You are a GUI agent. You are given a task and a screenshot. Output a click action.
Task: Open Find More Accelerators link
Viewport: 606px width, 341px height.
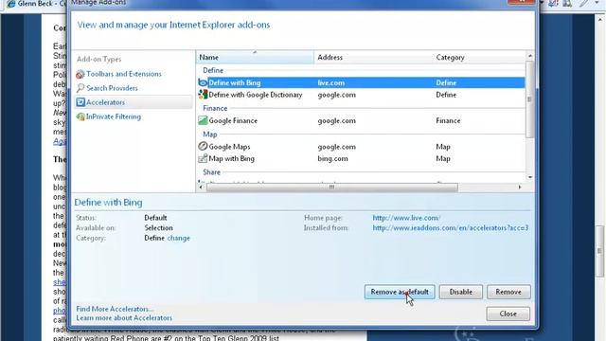[x=115, y=309]
